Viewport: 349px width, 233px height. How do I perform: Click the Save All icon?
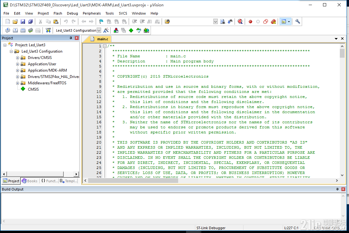[x=30, y=22]
